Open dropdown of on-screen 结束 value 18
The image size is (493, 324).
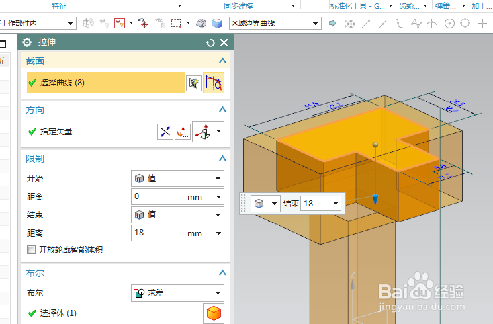coord(336,204)
